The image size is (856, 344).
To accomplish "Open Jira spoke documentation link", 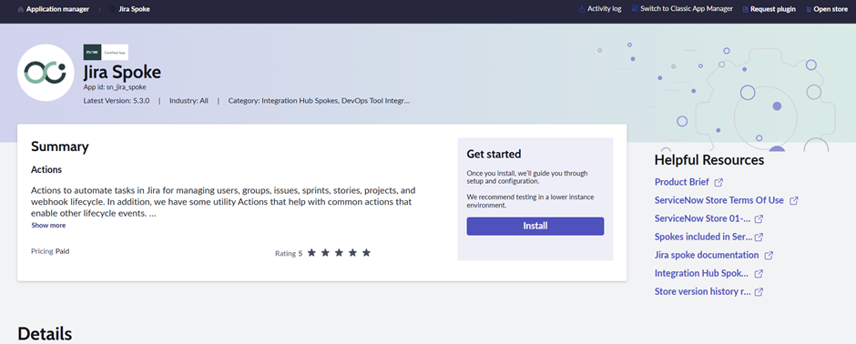I will pyautogui.click(x=707, y=255).
